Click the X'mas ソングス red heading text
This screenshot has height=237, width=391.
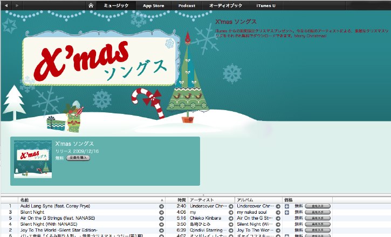[236, 22]
